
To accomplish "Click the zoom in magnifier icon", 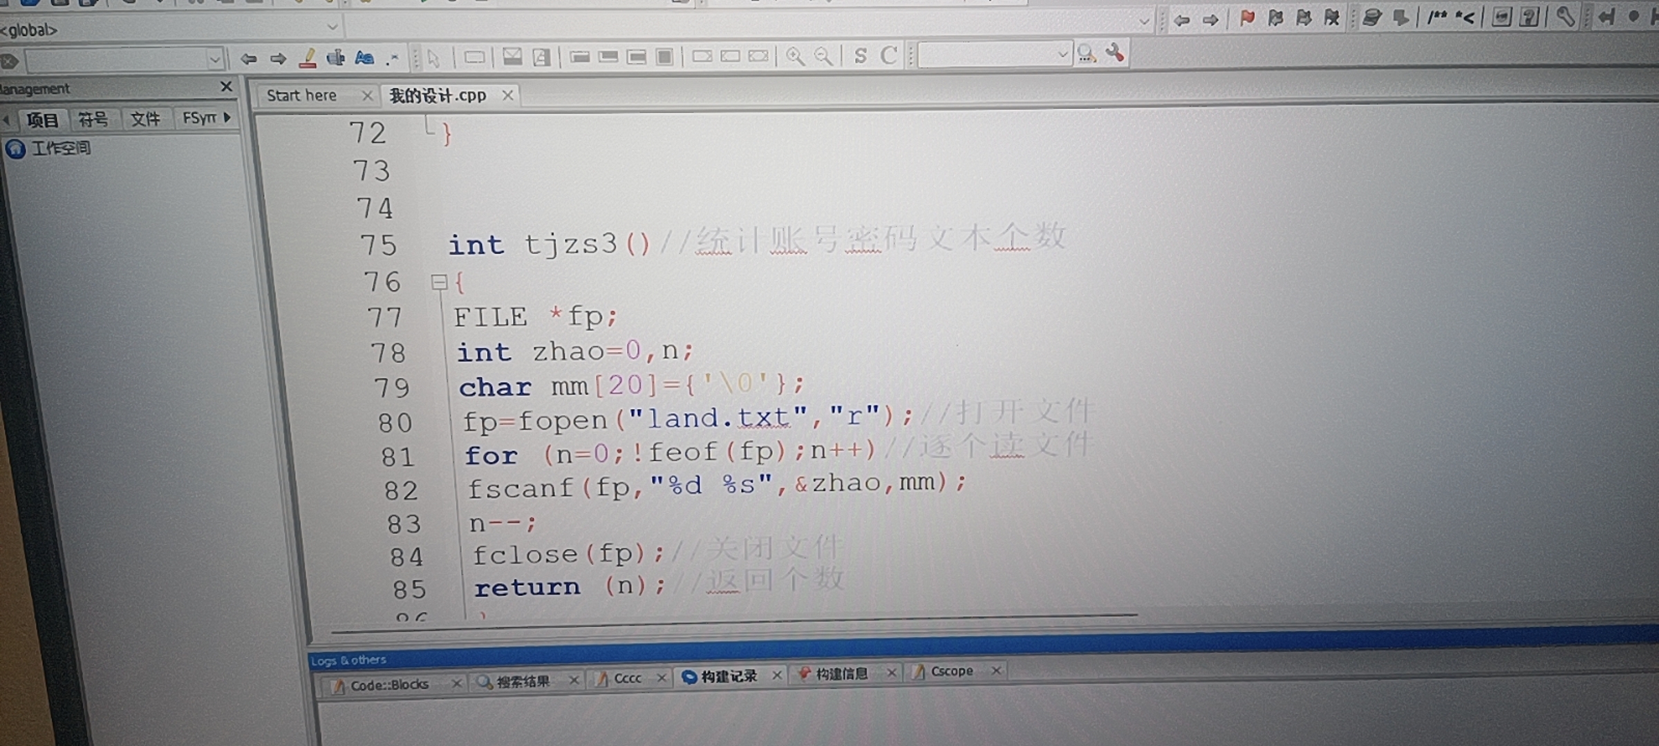I will point(795,56).
